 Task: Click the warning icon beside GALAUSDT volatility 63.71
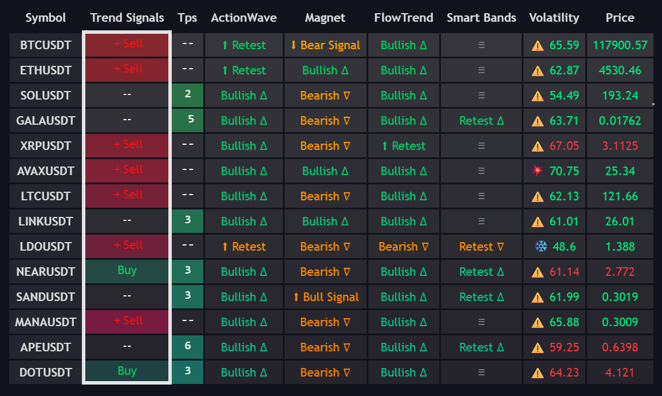click(x=537, y=121)
